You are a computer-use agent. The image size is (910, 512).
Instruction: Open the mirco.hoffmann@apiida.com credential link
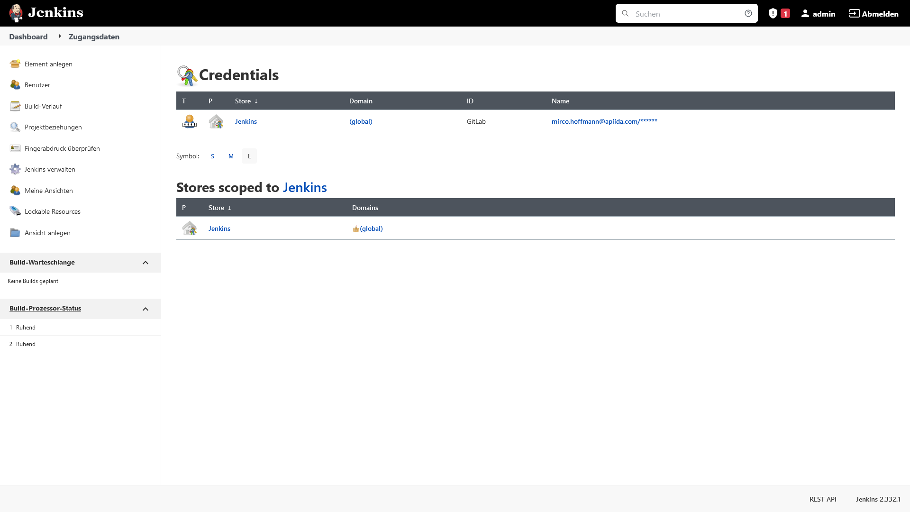click(x=604, y=121)
